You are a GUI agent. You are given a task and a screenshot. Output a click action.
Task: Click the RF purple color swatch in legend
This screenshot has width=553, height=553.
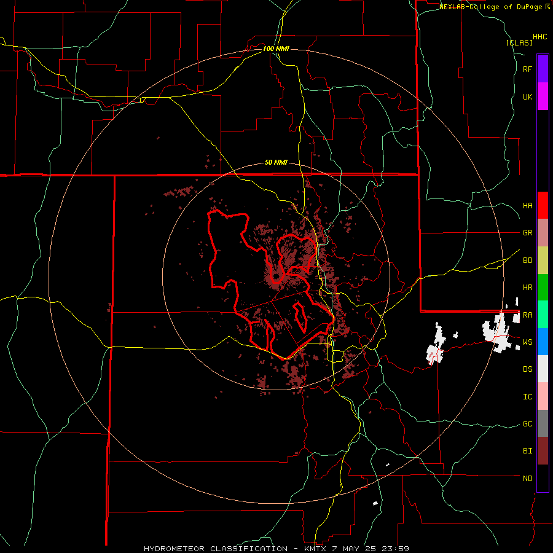pyautogui.click(x=543, y=69)
